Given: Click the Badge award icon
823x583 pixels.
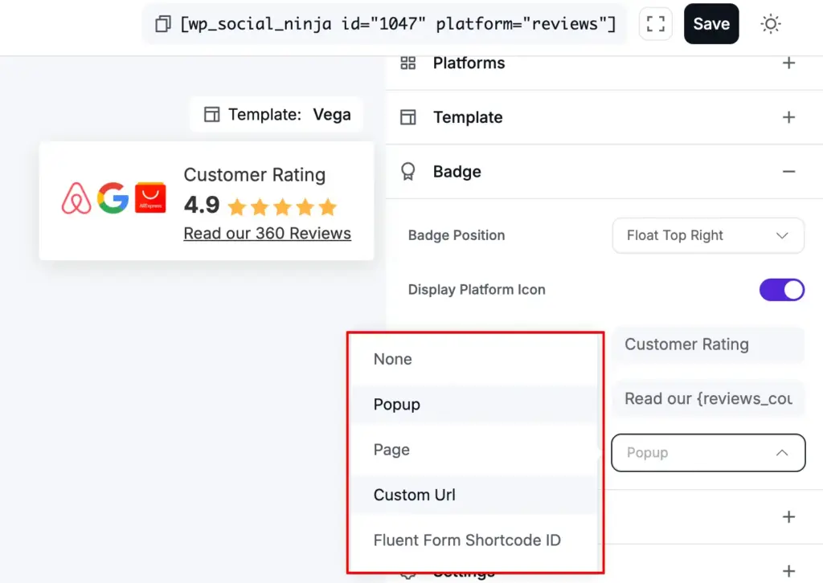Looking at the screenshot, I should (408, 172).
